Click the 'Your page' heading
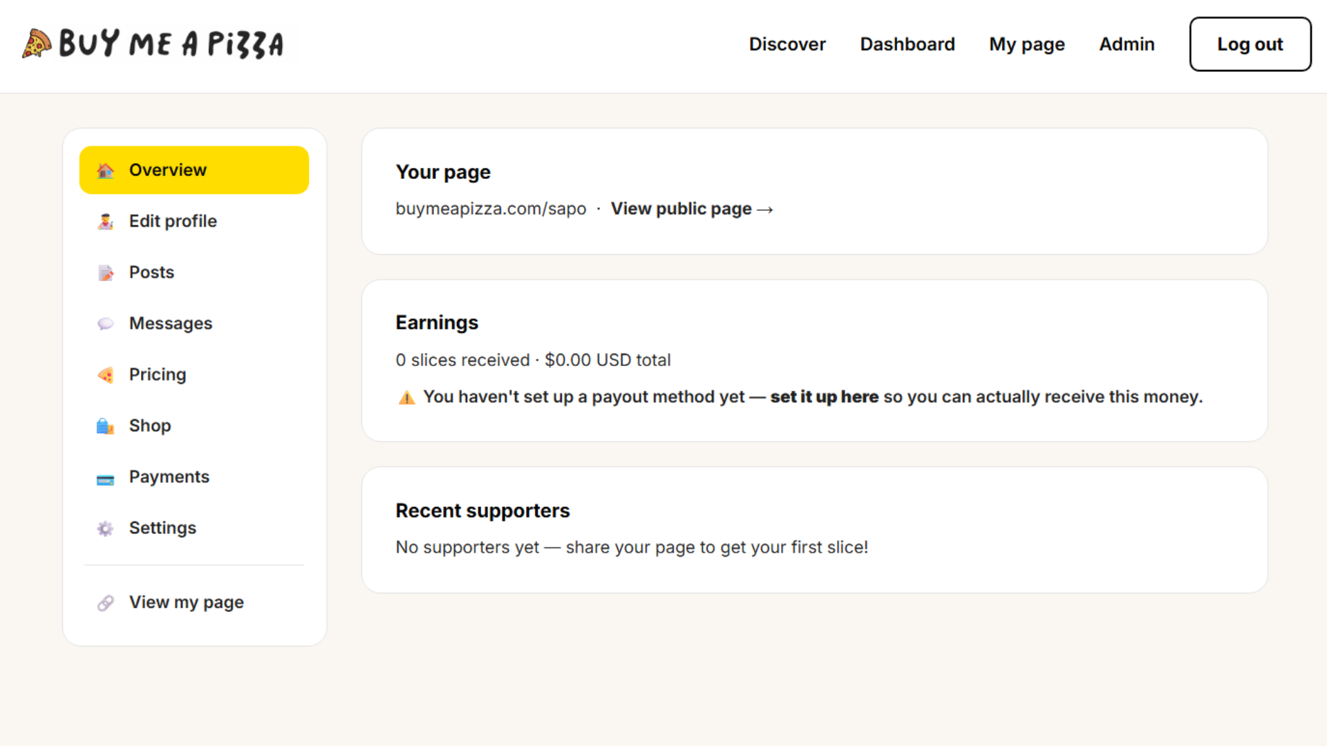Viewport: 1327px width, 746px height. click(x=443, y=172)
